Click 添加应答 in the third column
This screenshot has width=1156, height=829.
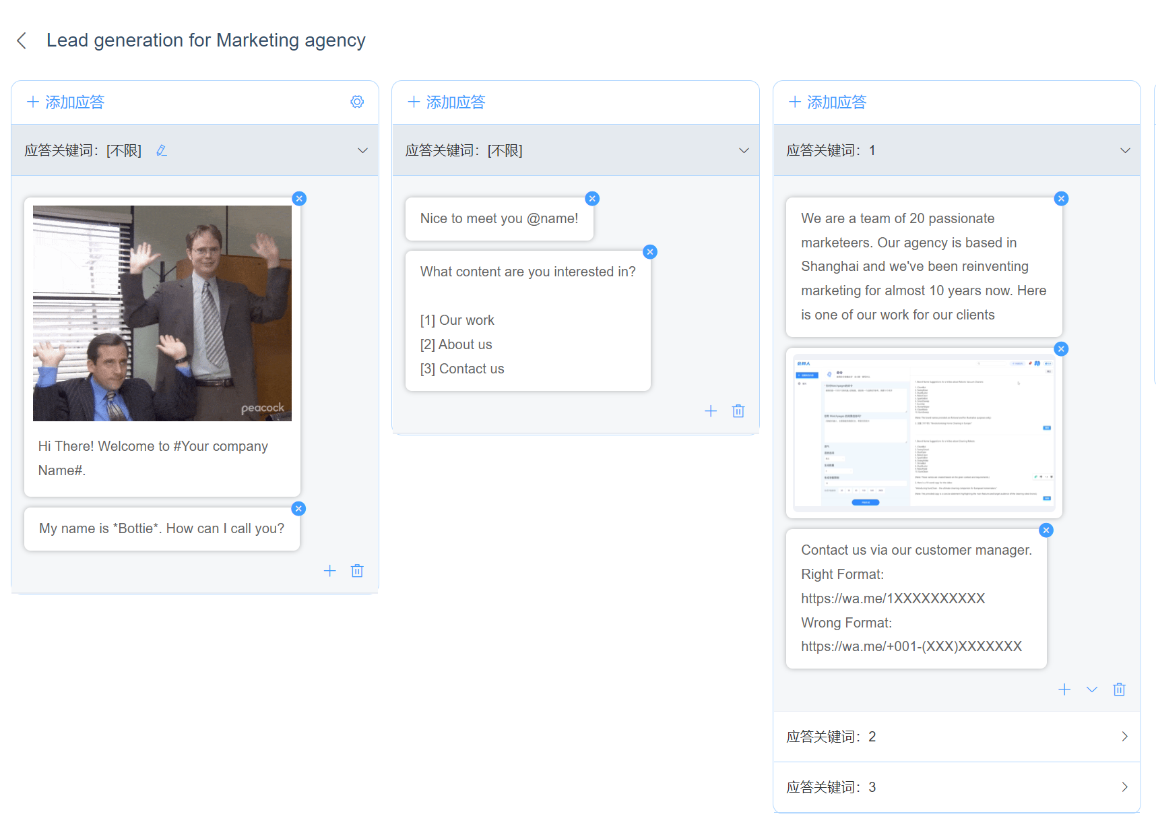pyautogui.click(x=828, y=102)
